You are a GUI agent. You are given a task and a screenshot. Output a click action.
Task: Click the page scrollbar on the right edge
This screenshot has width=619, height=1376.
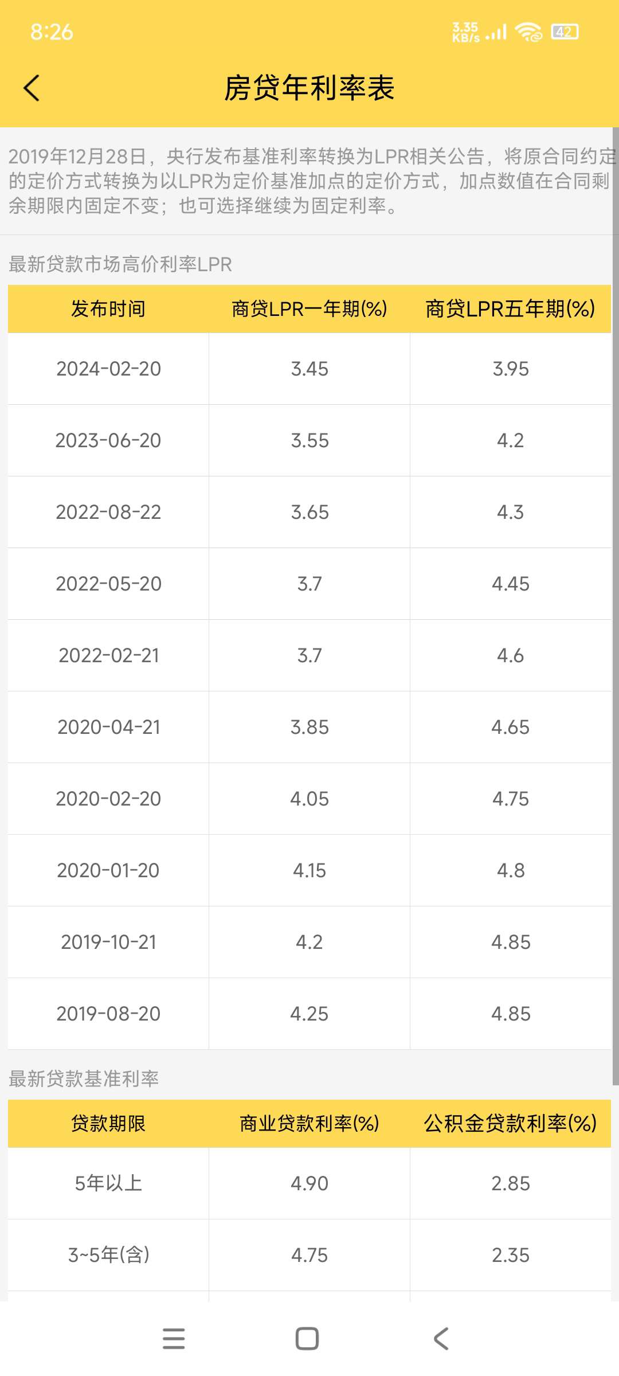click(x=616, y=606)
